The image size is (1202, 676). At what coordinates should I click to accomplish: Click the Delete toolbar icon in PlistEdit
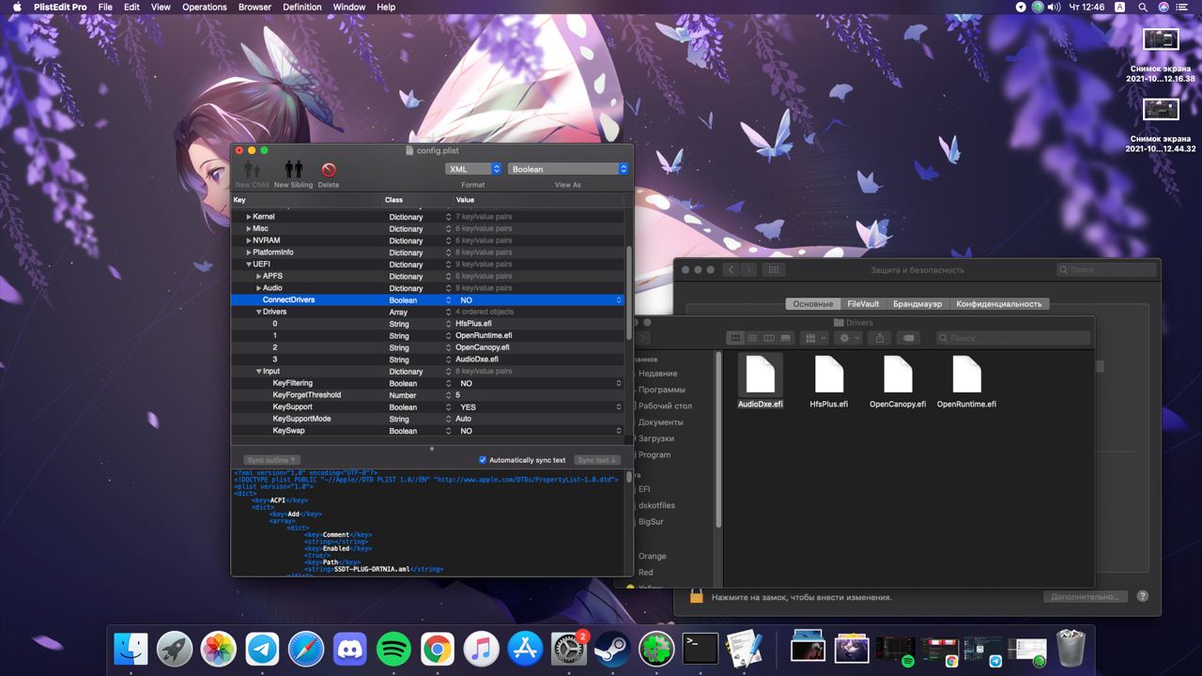[x=329, y=170]
